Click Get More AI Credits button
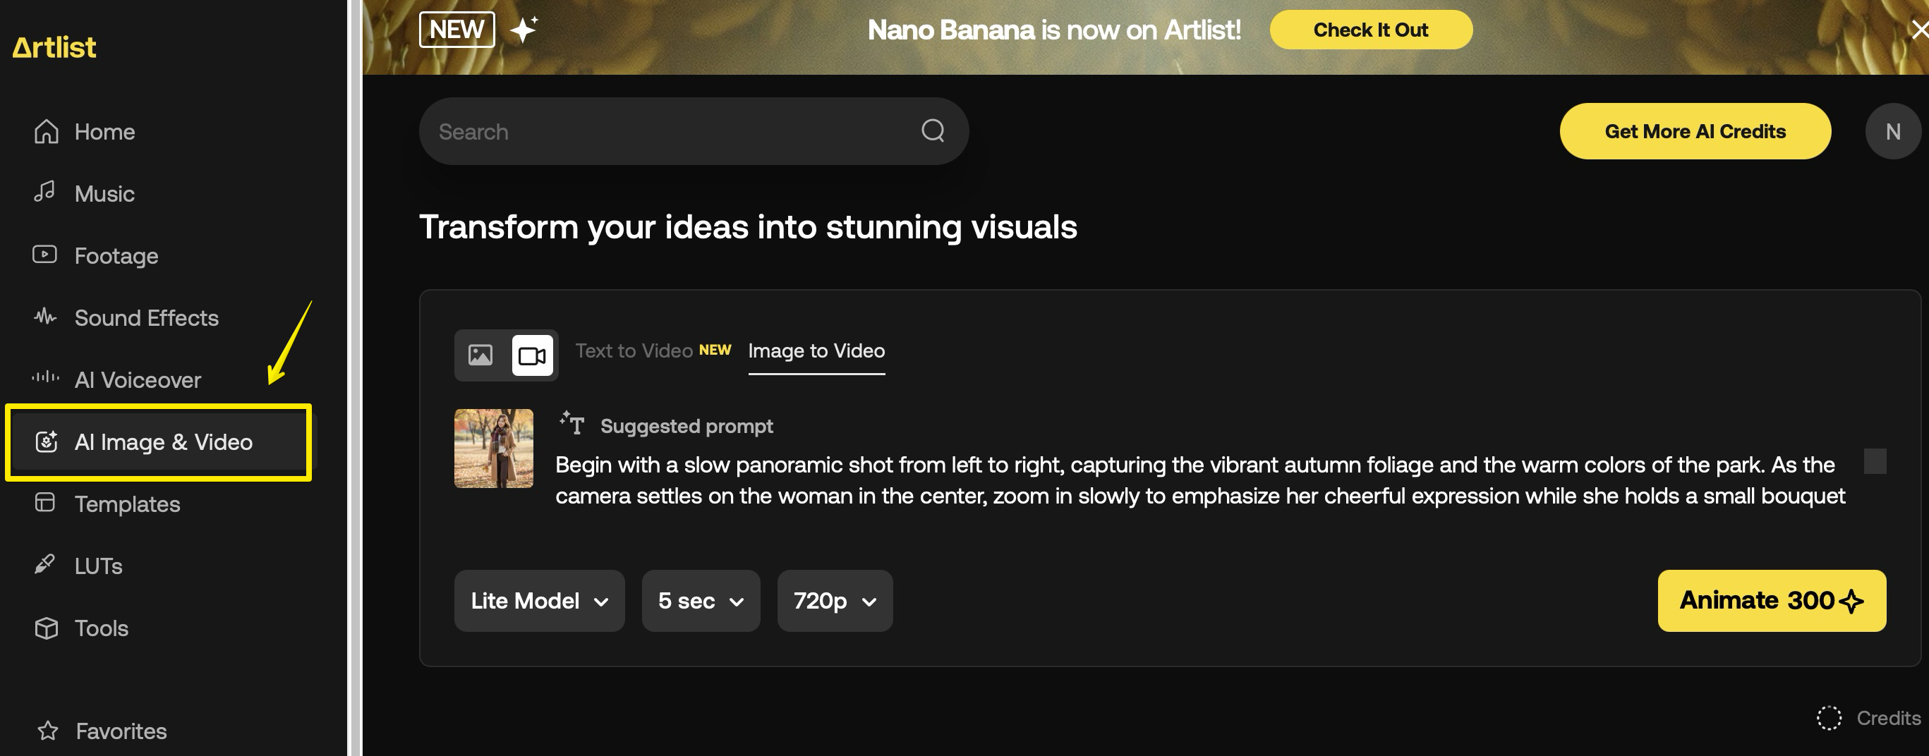 pos(1695,131)
